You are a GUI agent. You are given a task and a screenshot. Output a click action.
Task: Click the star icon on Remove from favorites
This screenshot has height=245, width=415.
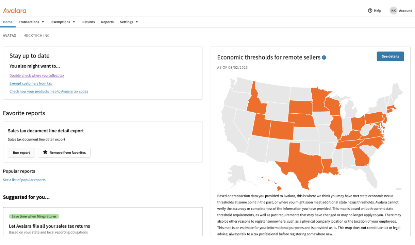tap(45, 152)
